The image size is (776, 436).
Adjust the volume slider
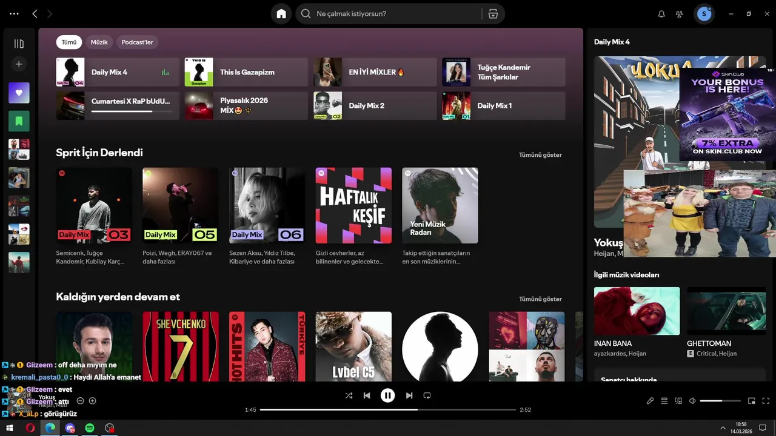tap(720, 401)
